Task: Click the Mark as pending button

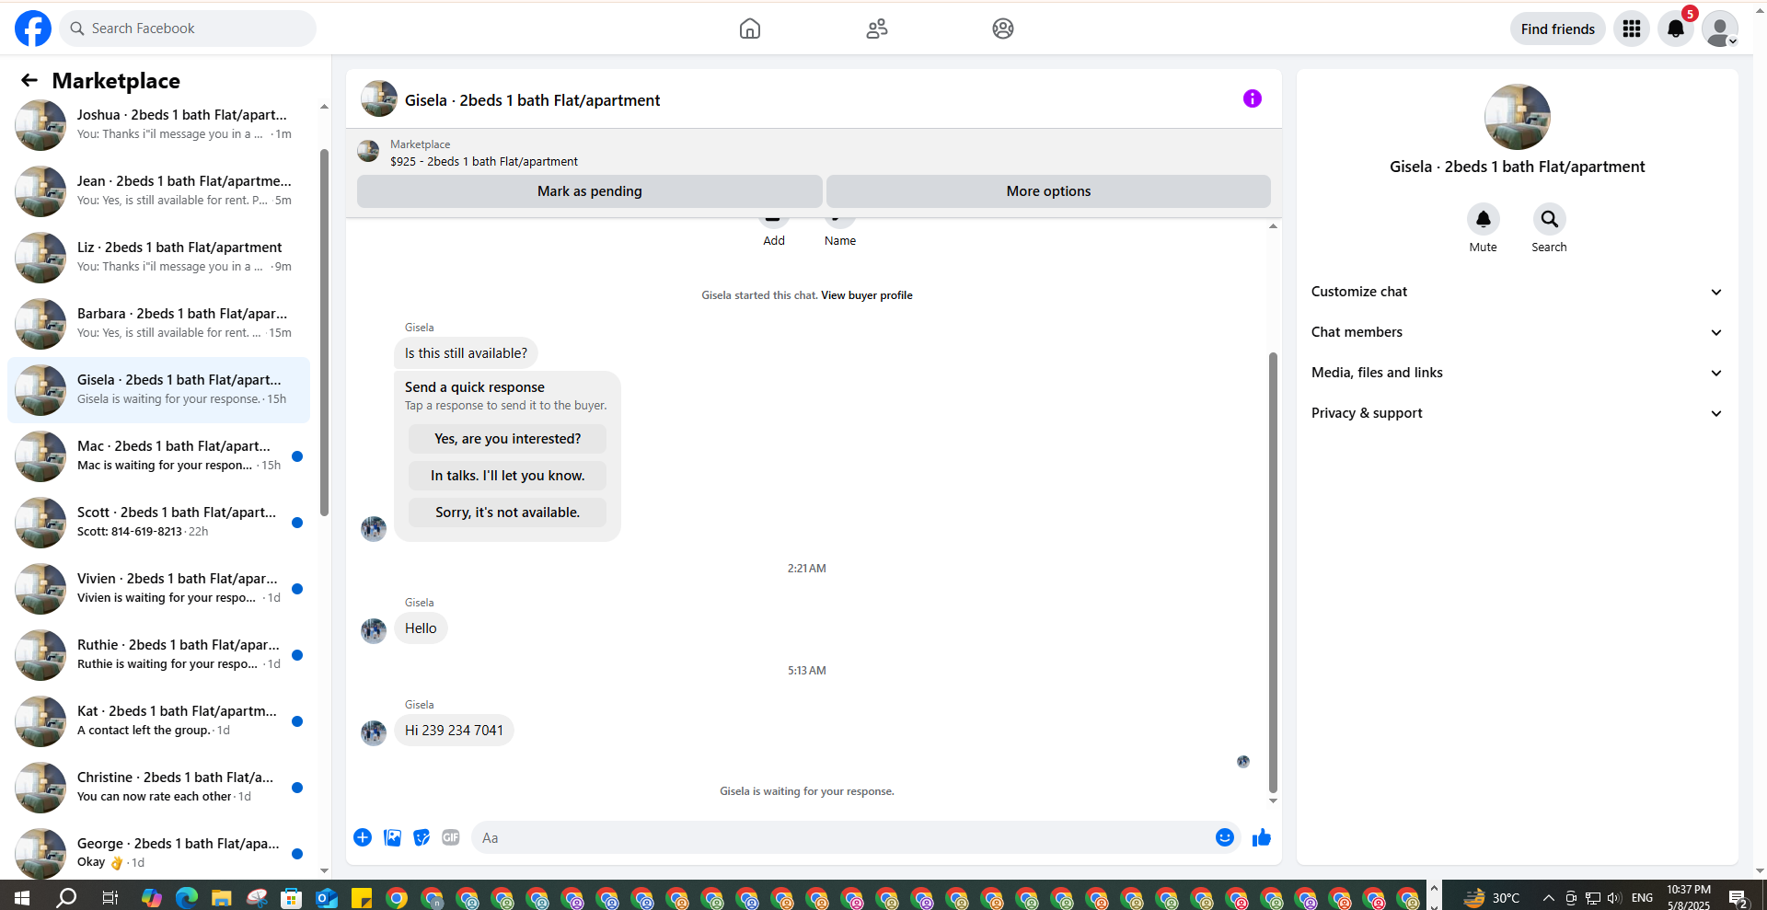Action: (590, 191)
